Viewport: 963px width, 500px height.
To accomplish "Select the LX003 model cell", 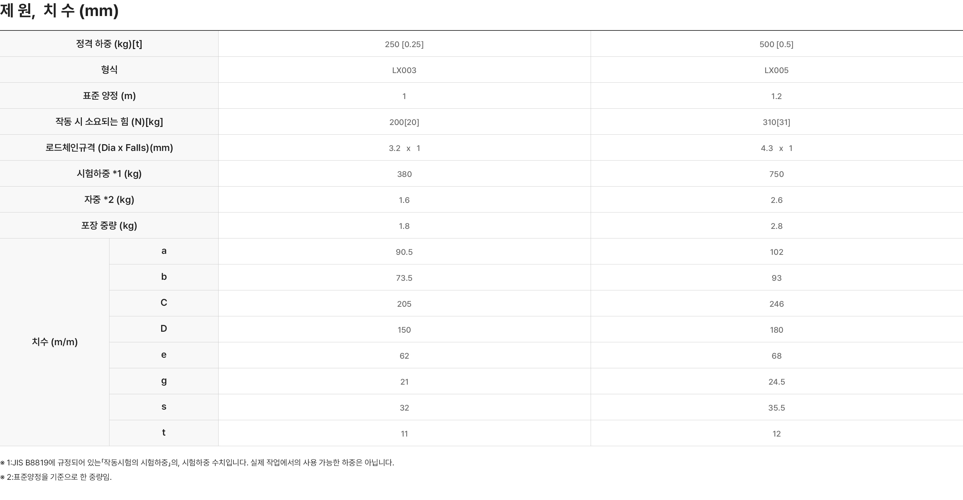I will [404, 70].
